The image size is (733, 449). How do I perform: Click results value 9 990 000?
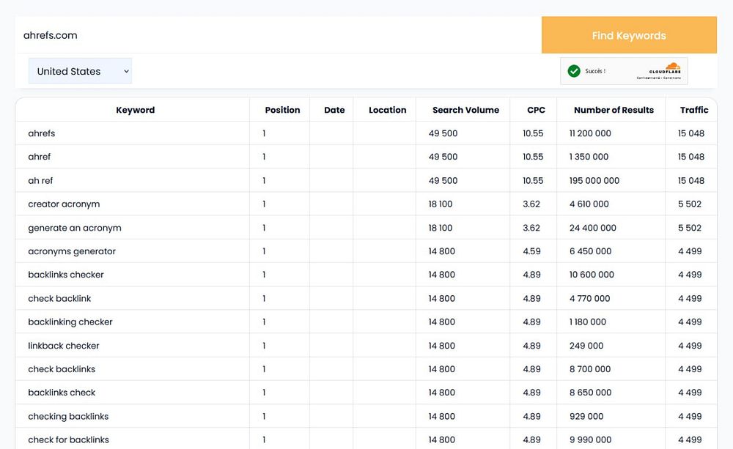pyautogui.click(x=590, y=439)
